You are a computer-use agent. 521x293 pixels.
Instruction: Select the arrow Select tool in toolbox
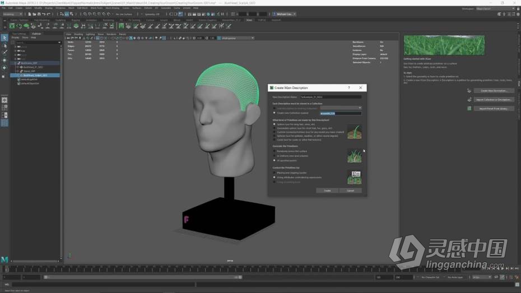pos(5,38)
